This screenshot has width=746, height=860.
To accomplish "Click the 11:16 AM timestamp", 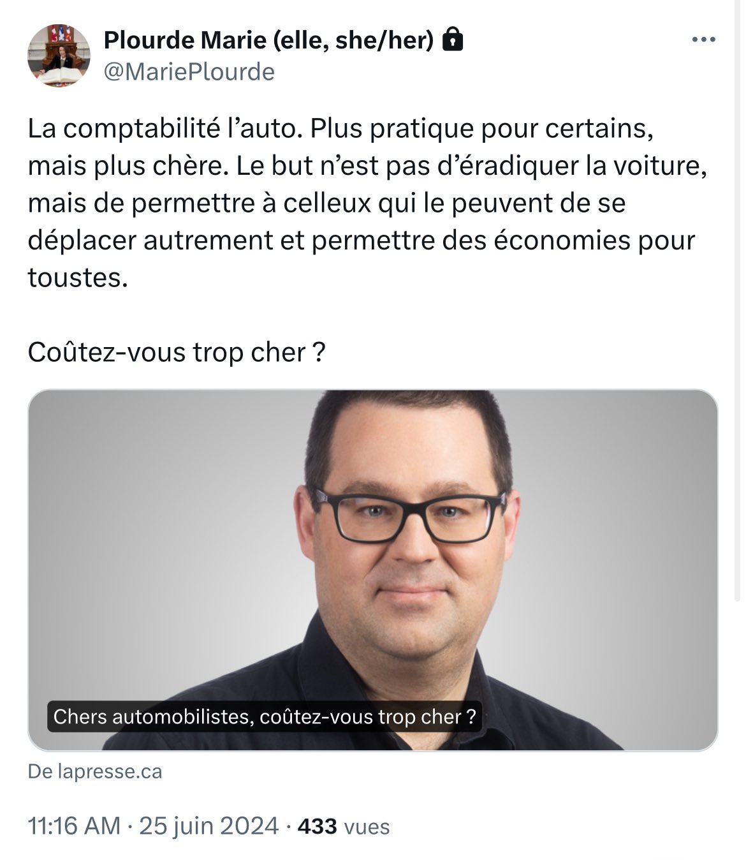I will (x=74, y=826).
